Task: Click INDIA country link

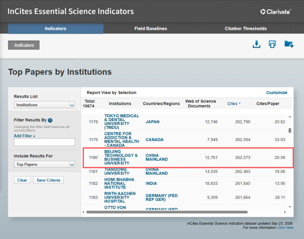Action: (x=151, y=183)
